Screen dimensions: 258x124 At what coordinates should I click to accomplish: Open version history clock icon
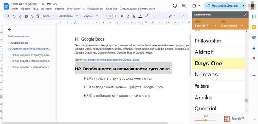click(x=175, y=6)
